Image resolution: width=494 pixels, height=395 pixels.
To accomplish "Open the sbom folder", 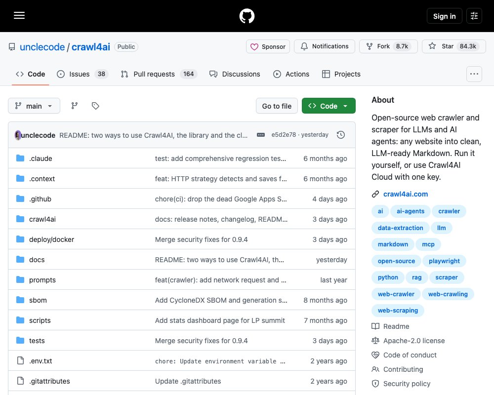I will point(38,300).
